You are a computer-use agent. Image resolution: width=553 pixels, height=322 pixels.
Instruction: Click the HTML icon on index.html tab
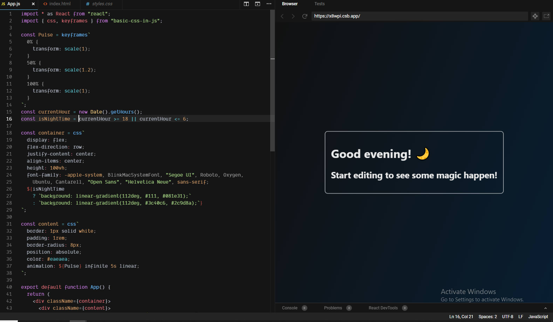click(x=45, y=4)
